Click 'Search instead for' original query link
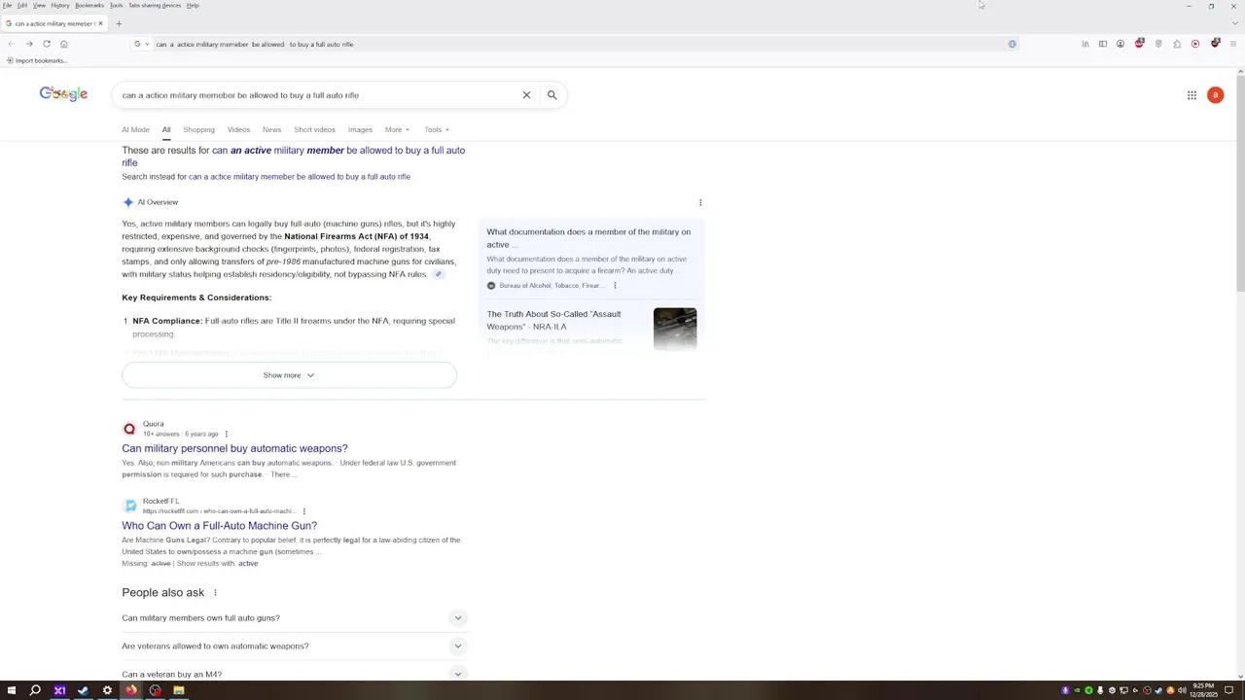This screenshot has height=700, width=1245. (300, 177)
